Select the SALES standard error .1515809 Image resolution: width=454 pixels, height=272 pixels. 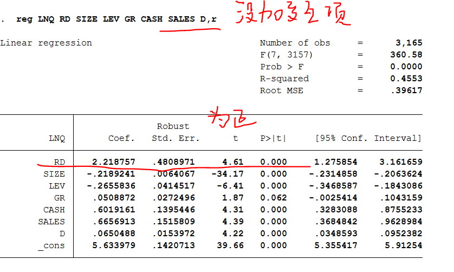click(x=174, y=222)
